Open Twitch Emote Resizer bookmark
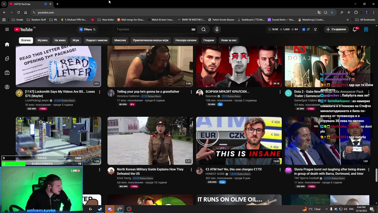This screenshot has width=378, height=213. 221,20
